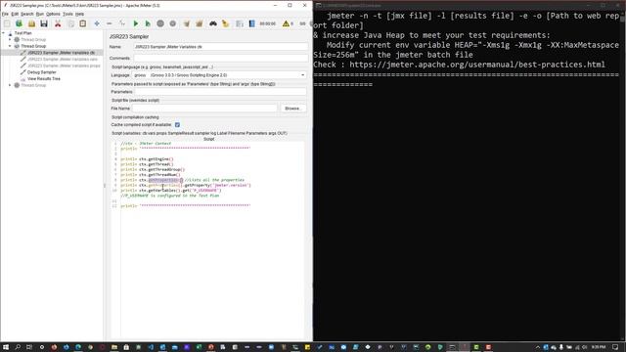Open the Windows Start menu
Viewport: 626px width, 352px height.
(x=6, y=347)
